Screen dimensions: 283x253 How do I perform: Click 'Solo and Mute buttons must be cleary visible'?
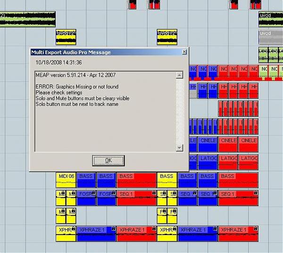point(83,98)
